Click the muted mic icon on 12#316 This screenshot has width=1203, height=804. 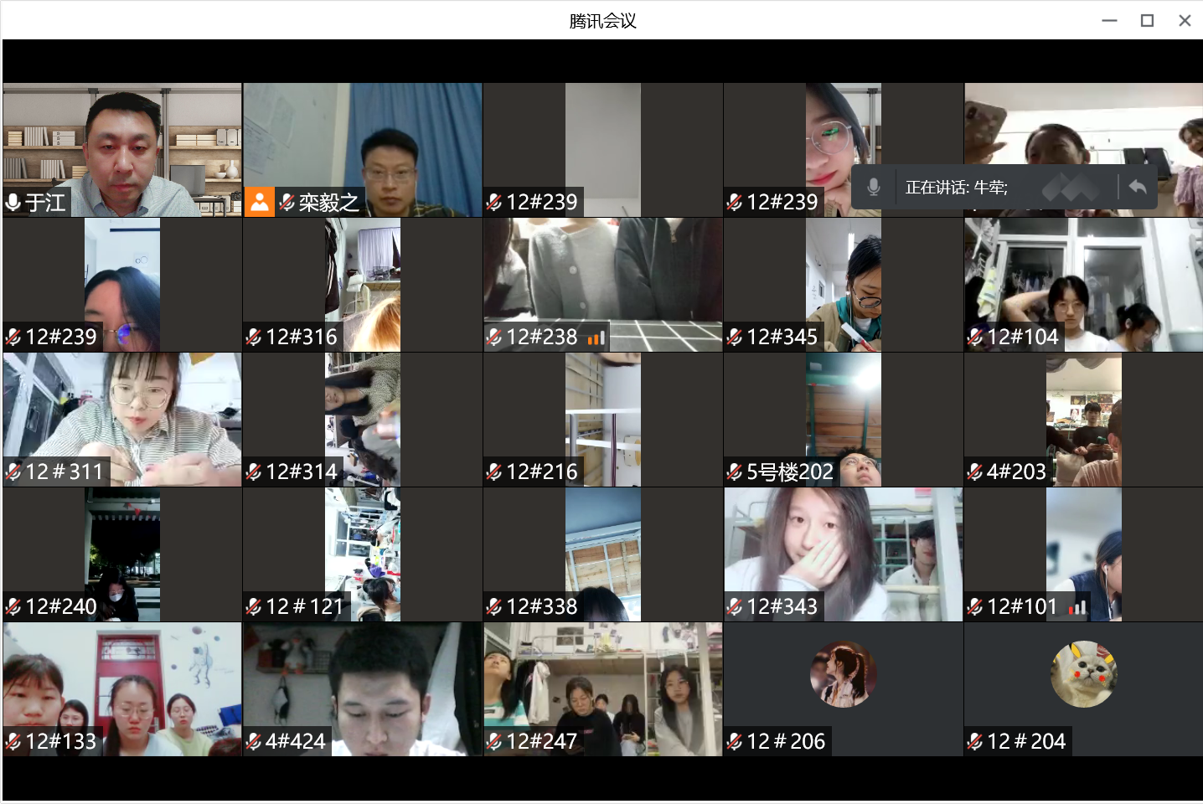point(254,337)
